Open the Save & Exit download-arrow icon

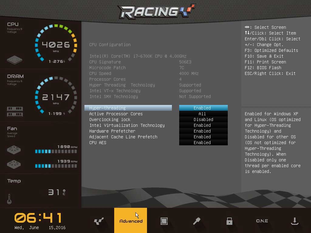[295, 221]
